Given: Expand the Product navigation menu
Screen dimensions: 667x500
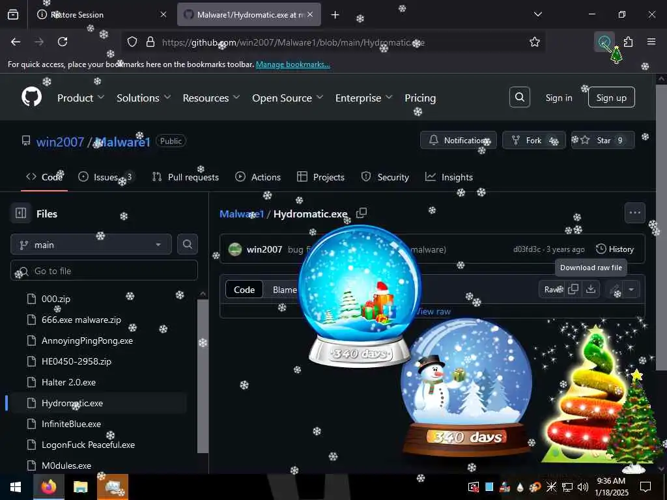Looking at the screenshot, I should 81,98.
